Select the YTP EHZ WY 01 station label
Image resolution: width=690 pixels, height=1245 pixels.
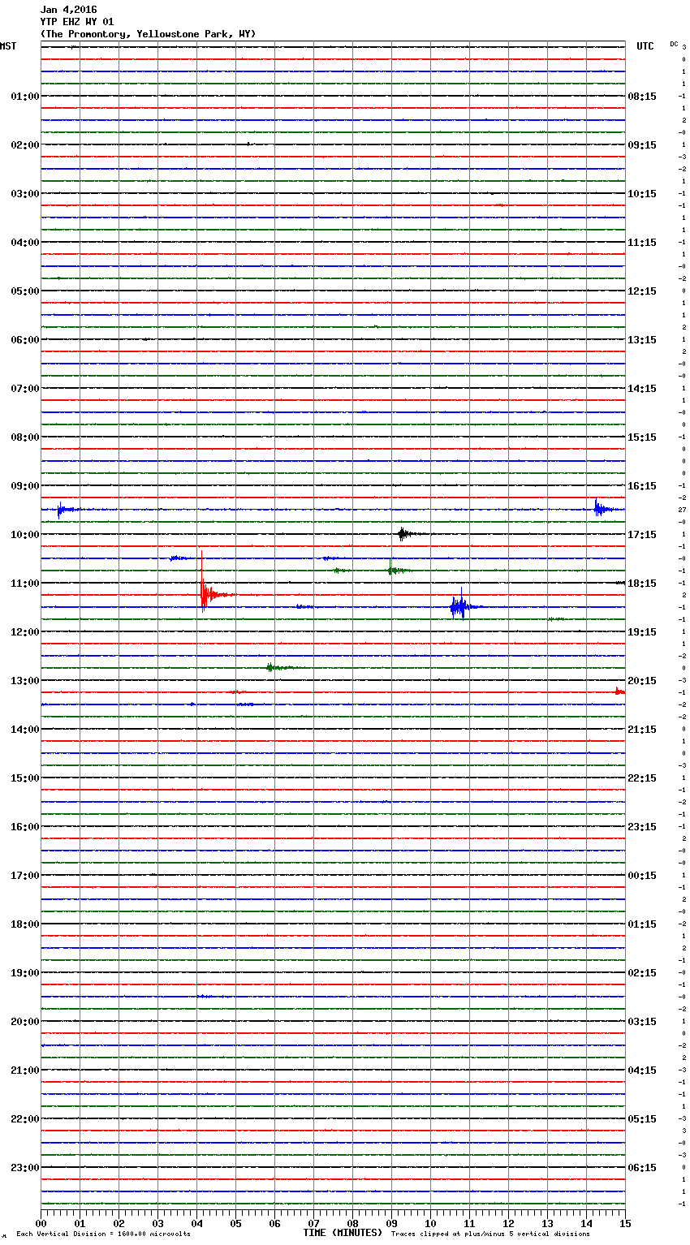[77, 22]
